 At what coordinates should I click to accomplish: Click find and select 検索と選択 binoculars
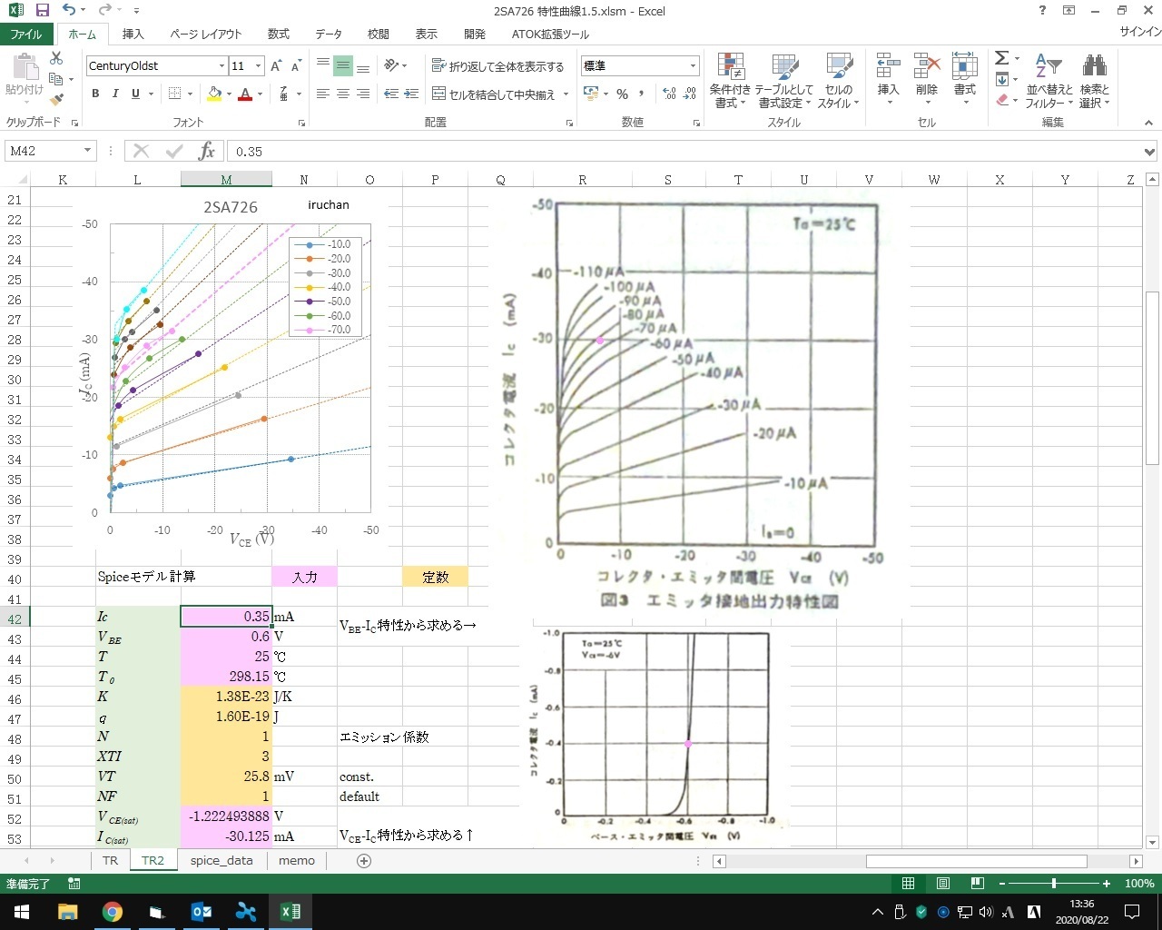point(1095,81)
